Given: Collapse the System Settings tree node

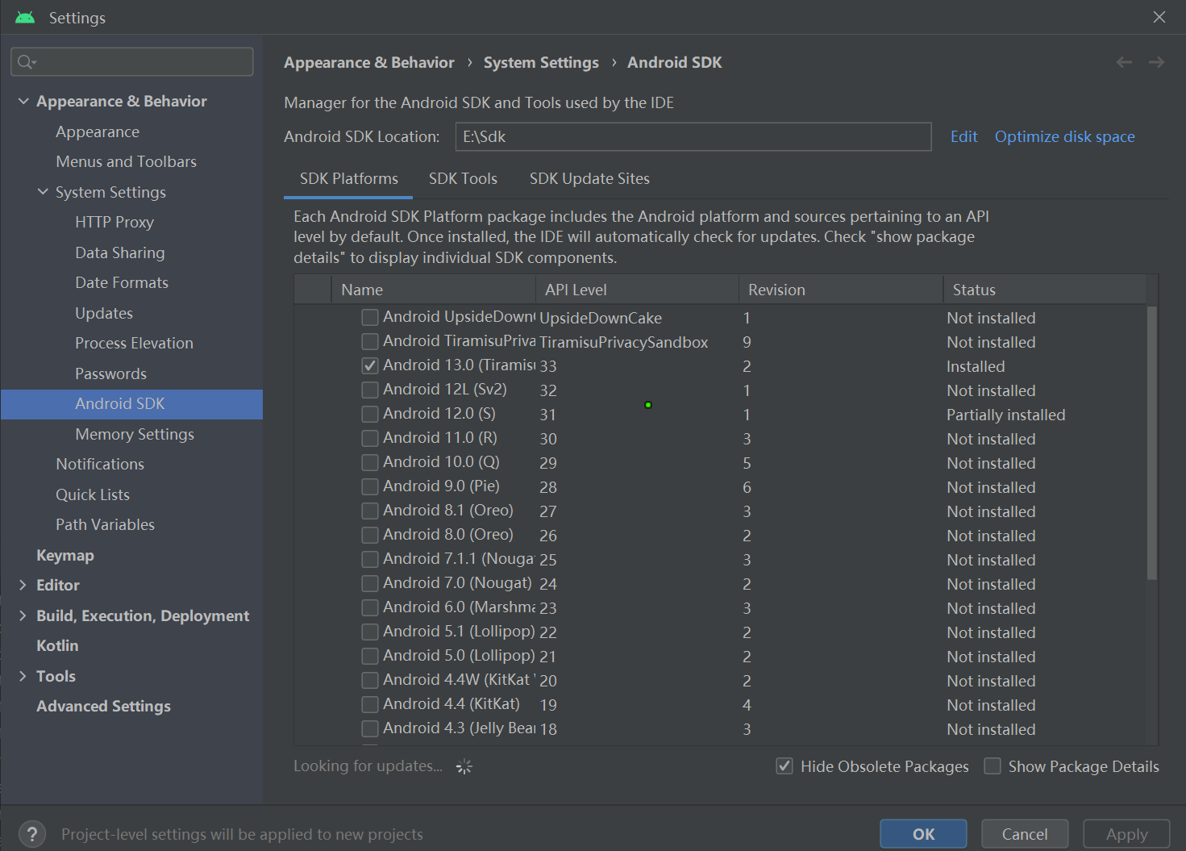Looking at the screenshot, I should tap(43, 192).
